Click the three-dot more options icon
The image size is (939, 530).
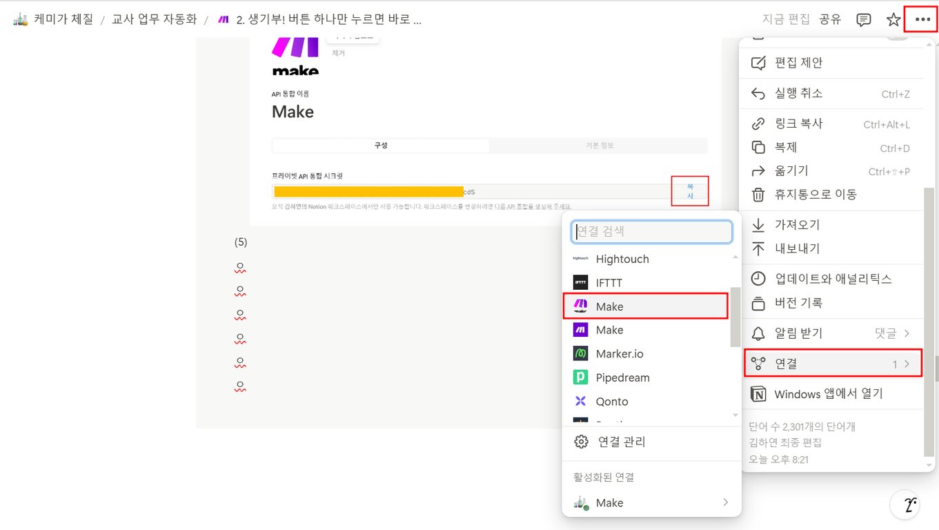(922, 19)
